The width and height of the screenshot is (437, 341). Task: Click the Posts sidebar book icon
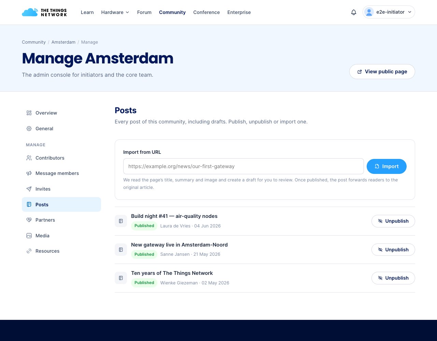[x=29, y=205]
